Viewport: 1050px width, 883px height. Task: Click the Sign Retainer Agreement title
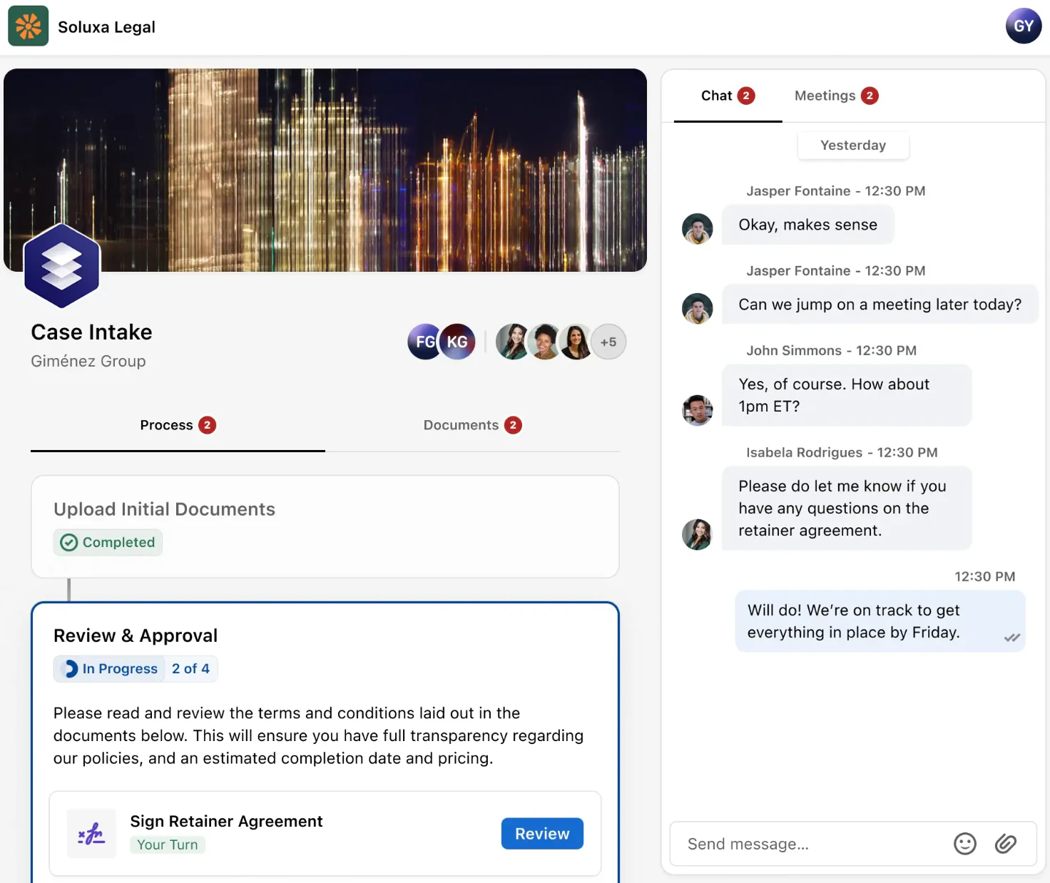click(x=226, y=821)
